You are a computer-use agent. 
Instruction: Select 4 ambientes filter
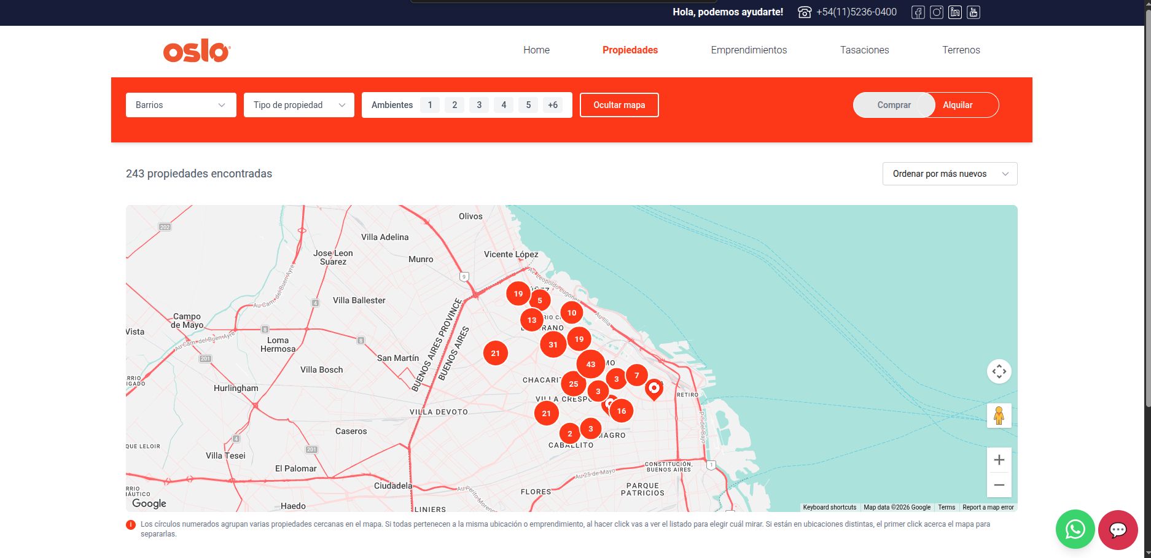pyautogui.click(x=504, y=105)
